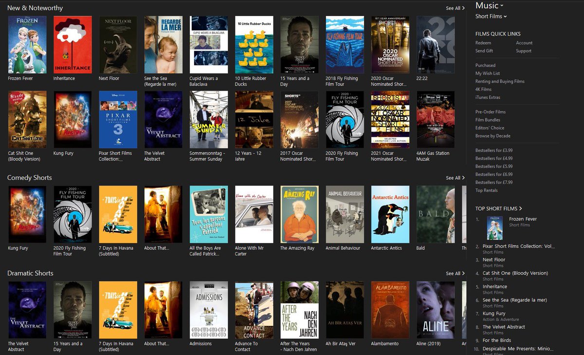Image resolution: width=584 pixels, height=355 pixels.
Task: Open Antarctic Antics poster
Action: [x=390, y=214]
